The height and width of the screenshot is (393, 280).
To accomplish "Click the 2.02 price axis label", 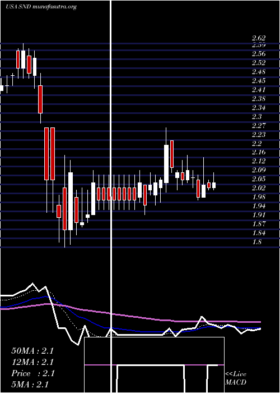I will [259, 188].
